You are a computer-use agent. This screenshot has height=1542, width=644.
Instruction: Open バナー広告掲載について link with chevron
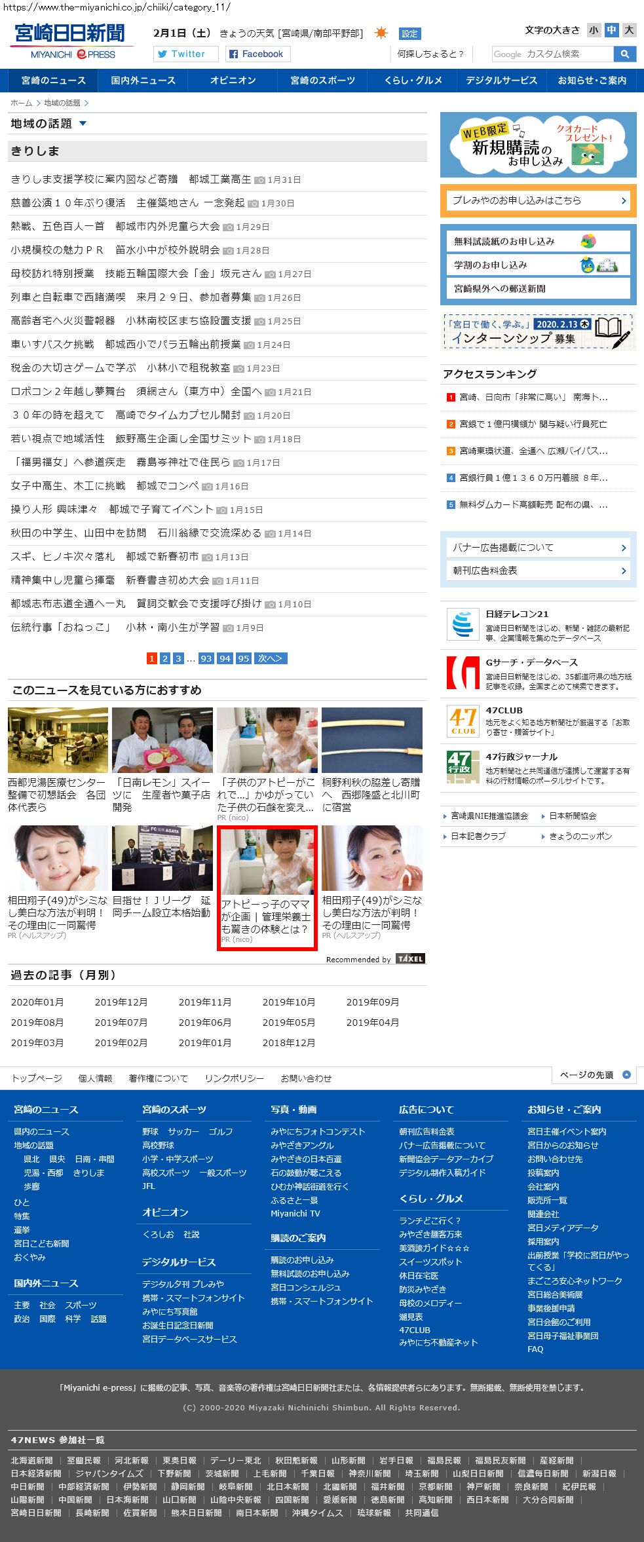(x=538, y=548)
